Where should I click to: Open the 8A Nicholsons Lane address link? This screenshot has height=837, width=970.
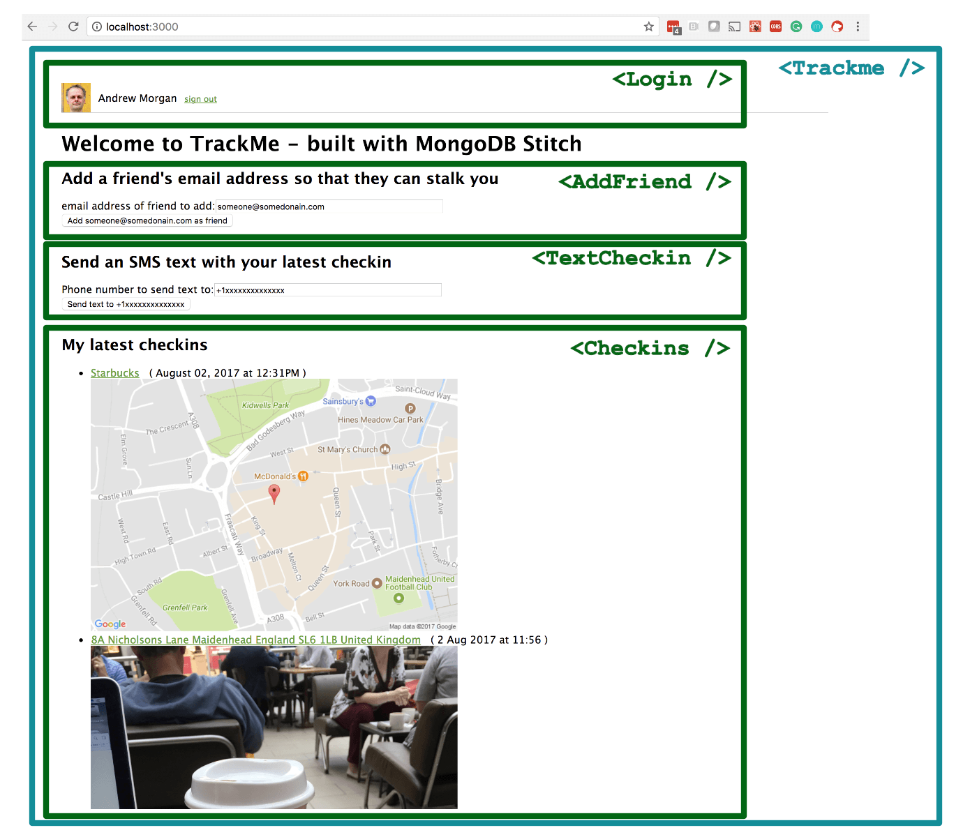[x=255, y=640]
